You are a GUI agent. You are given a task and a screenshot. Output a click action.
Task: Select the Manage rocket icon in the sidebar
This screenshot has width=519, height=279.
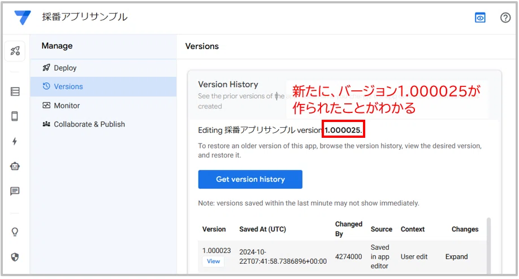tap(15, 51)
